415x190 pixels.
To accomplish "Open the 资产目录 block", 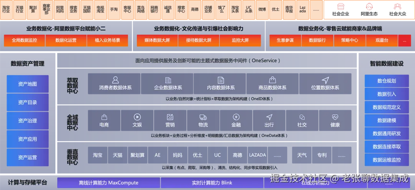I will 28,102.
